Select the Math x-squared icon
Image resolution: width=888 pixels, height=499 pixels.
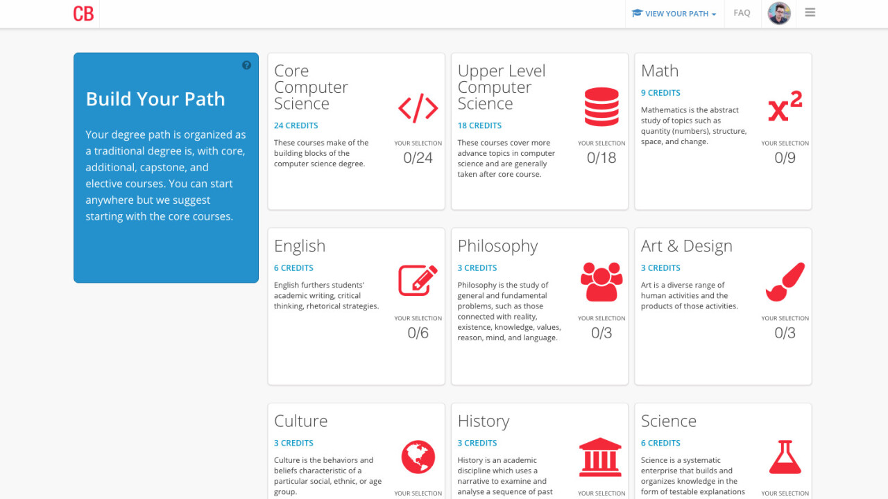785,107
